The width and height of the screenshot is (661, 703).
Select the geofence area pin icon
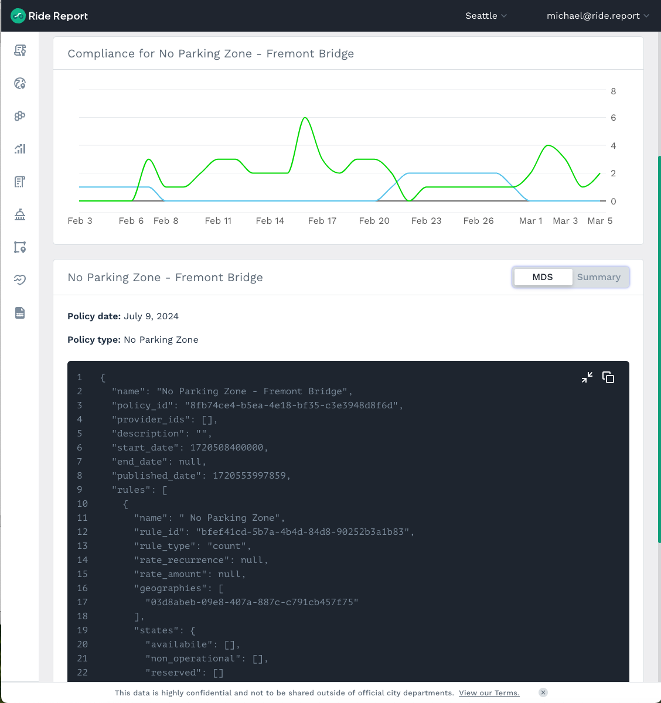pyautogui.click(x=20, y=247)
